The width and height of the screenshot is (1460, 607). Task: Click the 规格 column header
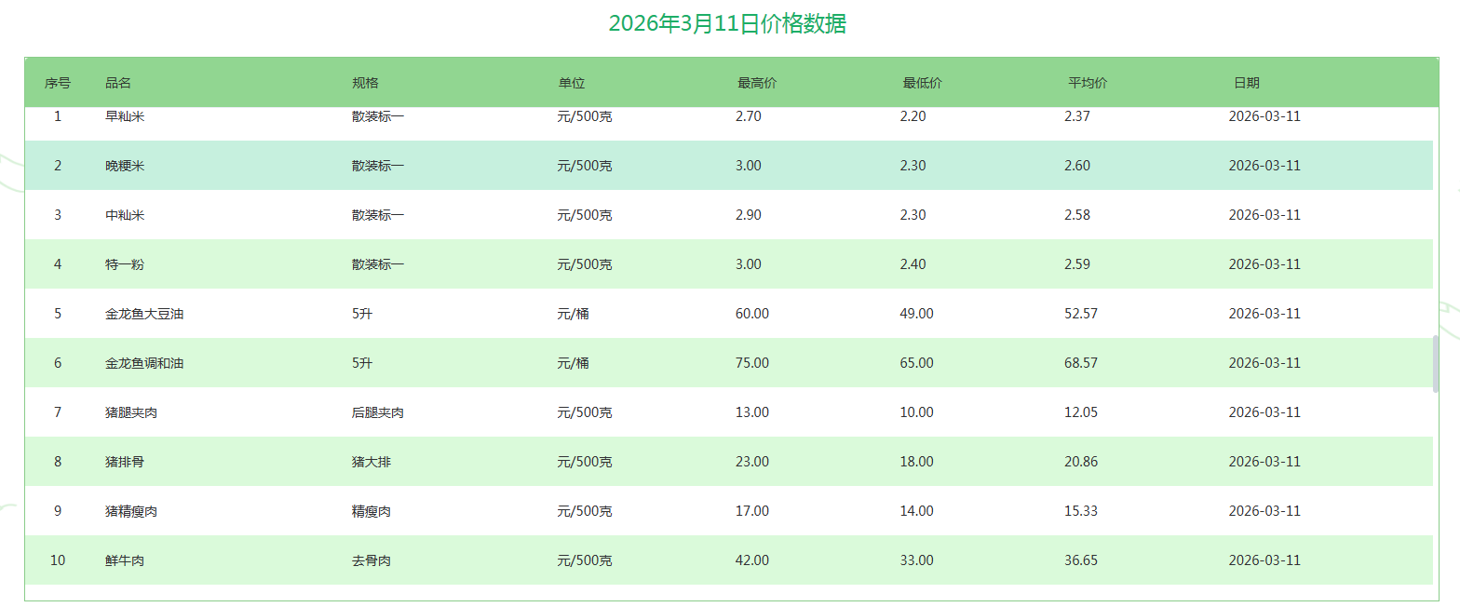pos(365,83)
